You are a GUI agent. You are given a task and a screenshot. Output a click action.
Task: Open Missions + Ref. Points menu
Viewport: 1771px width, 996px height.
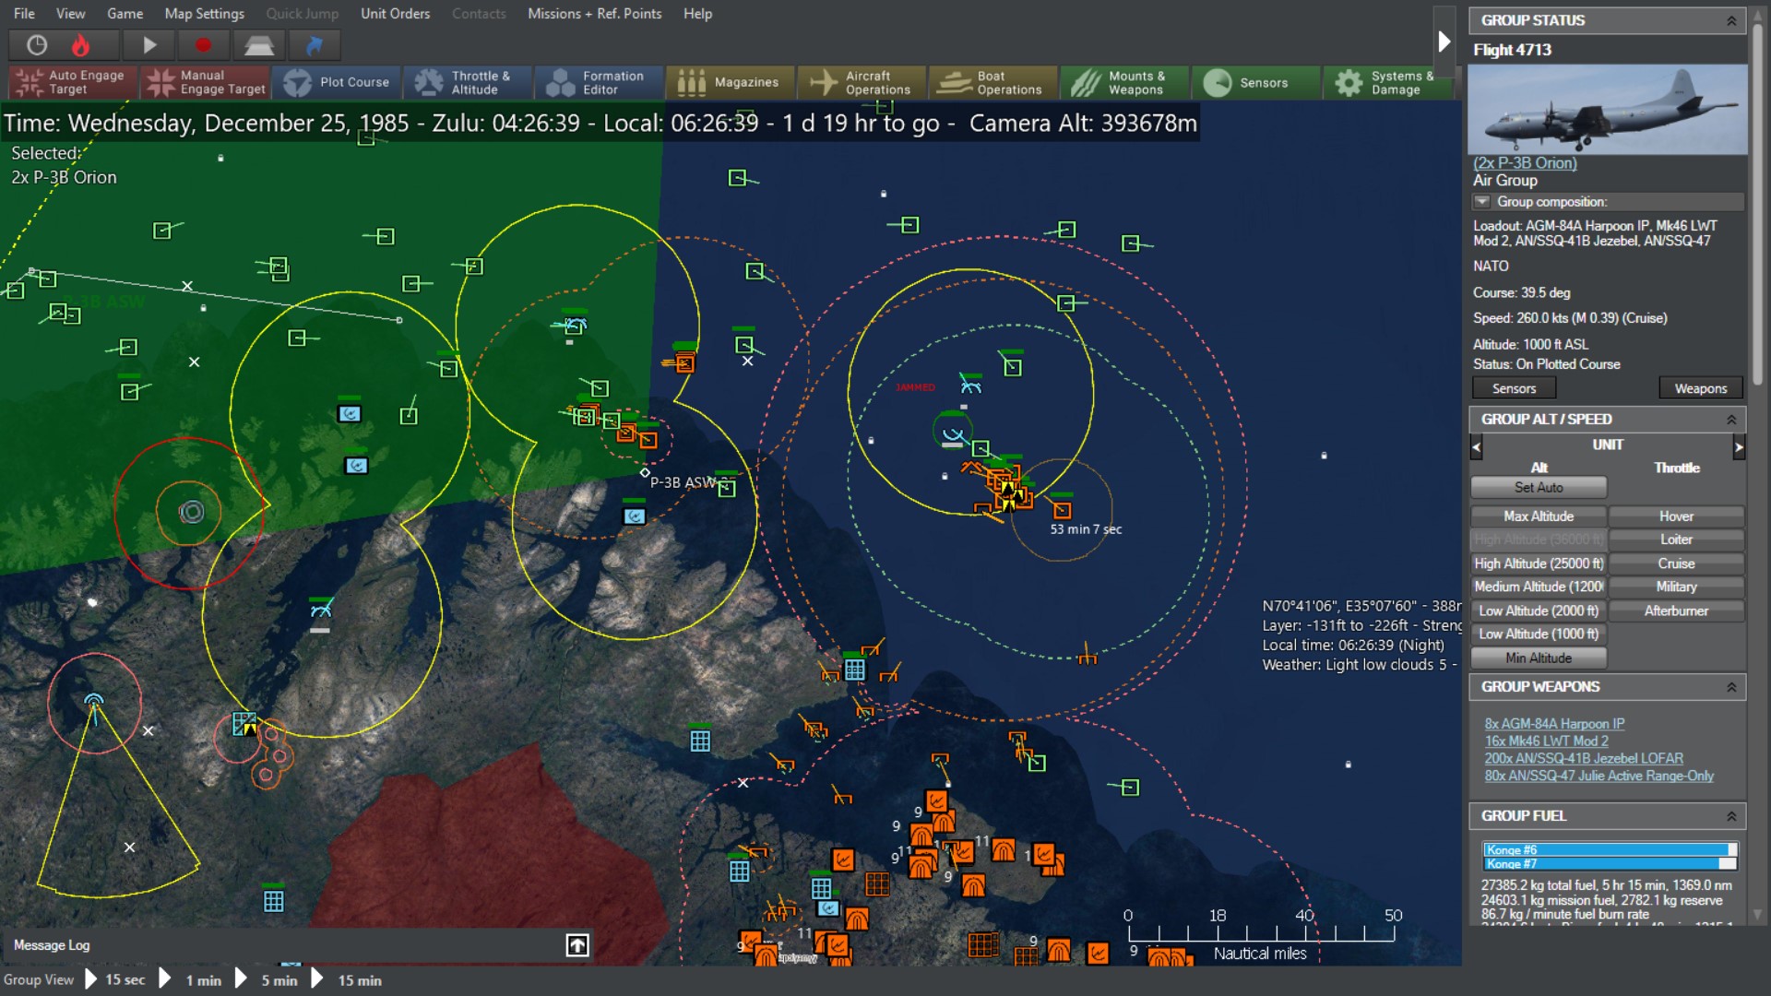594,14
